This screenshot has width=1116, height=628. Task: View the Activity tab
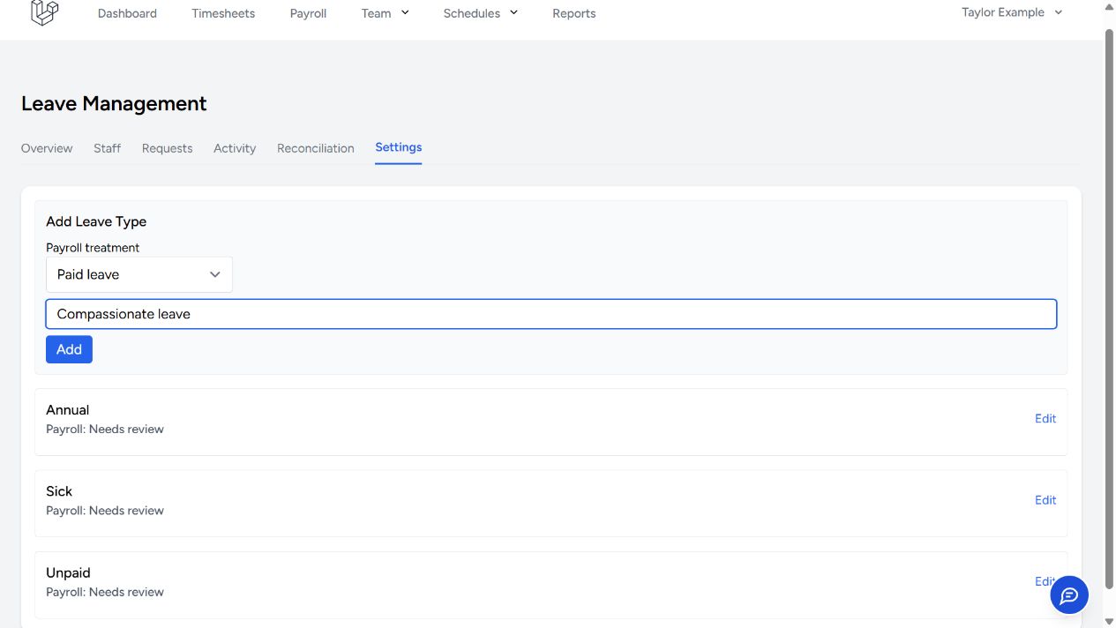click(235, 148)
